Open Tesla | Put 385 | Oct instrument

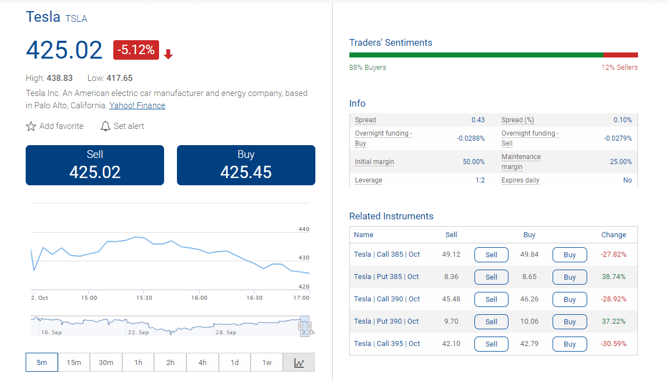coord(386,277)
